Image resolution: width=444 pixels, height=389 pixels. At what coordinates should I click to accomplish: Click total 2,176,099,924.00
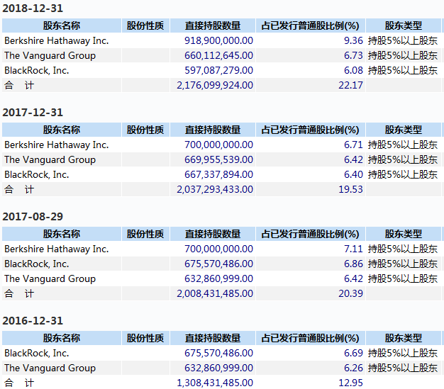point(215,85)
